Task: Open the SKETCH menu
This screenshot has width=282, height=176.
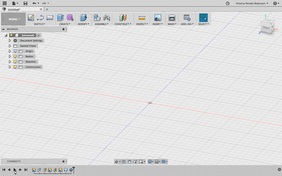Action: (x=39, y=24)
